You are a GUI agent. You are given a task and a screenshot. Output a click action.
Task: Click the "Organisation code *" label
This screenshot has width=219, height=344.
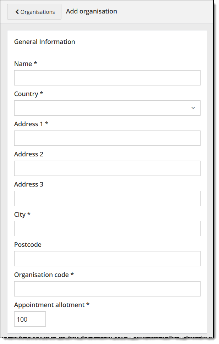(x=44, y=275)
